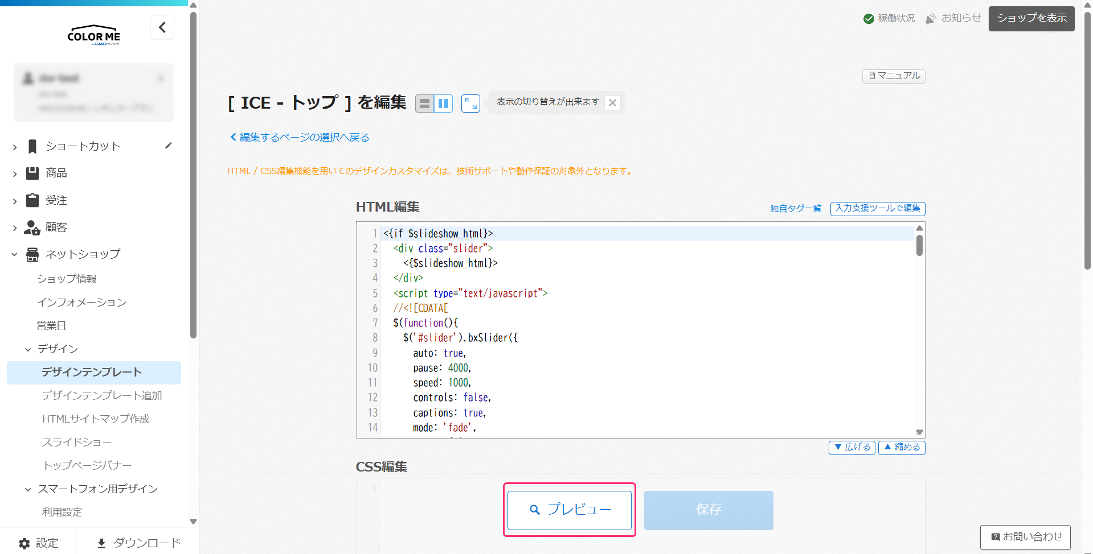Enlarge the HTML editor with 広げる
1093x554 pixels.
pyautogui.click(x=852, y=448)
